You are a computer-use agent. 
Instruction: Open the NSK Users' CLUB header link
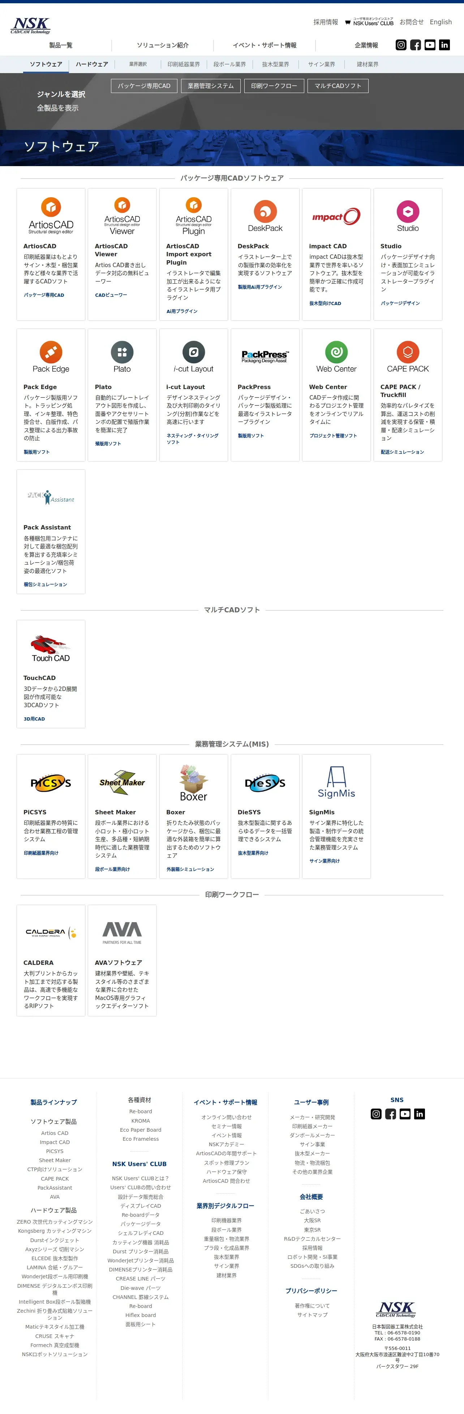coord(369,22)
